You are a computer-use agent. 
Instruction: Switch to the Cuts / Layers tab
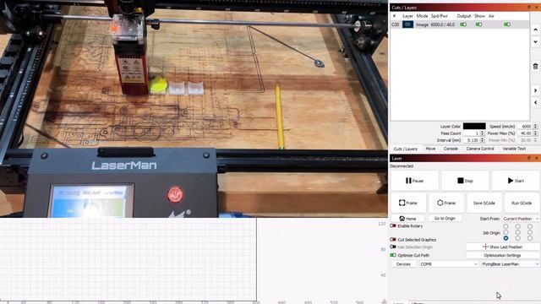[406, 149]
